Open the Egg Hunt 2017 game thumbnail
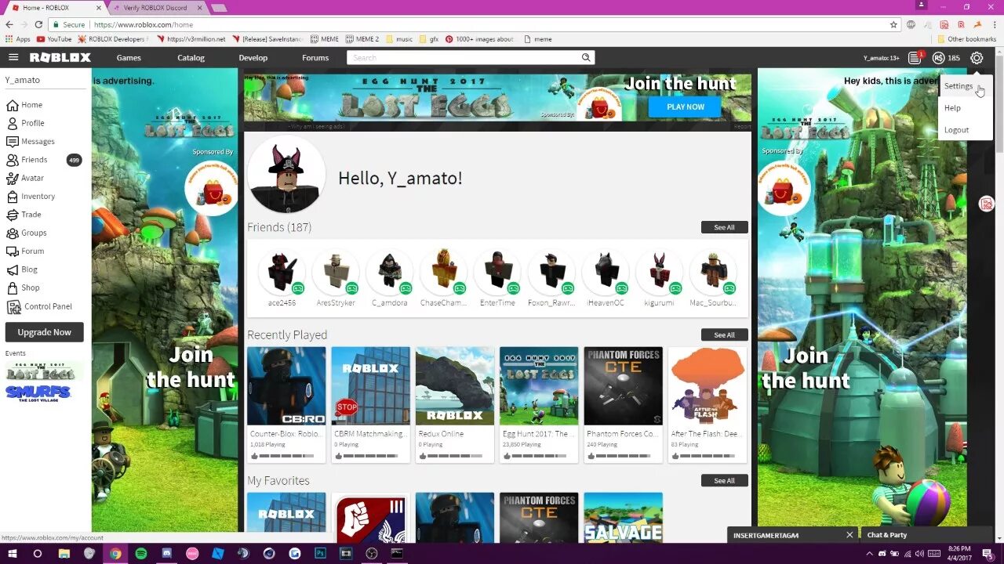The width and height of the screenshot is (1004, 564). (539, 386)
